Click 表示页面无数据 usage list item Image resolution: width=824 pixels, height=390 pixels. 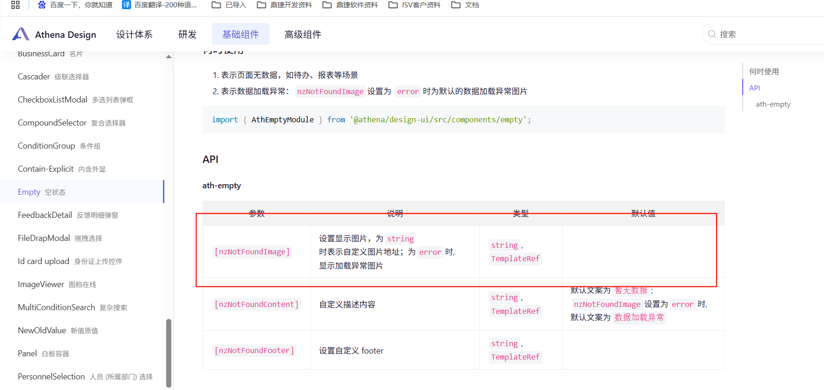pos(289,75)
